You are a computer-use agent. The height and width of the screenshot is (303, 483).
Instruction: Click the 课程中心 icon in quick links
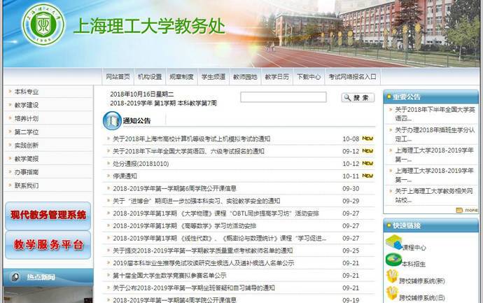[393, 242]
